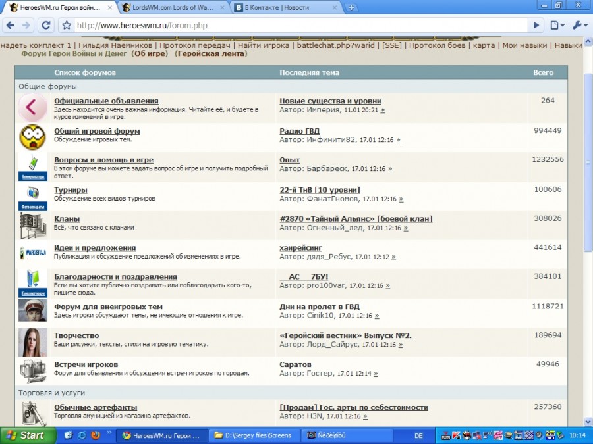
Task: Click the browser Back arrow button
Action: (x=11, y=25)
